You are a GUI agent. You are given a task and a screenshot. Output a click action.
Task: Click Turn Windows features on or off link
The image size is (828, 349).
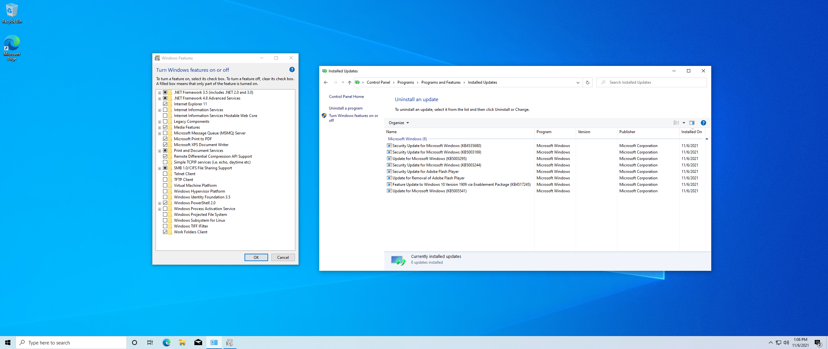coord(354,118)
